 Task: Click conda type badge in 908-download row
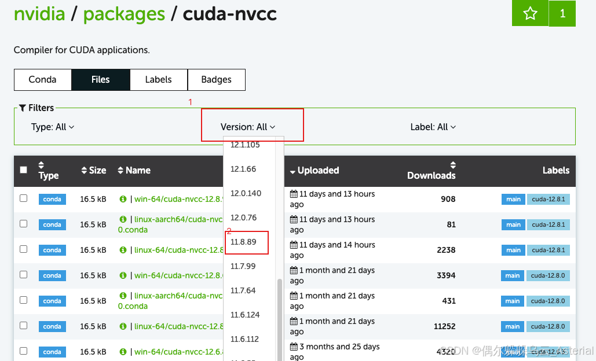[52, 199]
